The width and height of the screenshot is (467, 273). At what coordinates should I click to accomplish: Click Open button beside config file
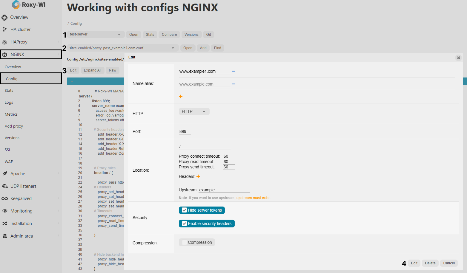(188, 48)
